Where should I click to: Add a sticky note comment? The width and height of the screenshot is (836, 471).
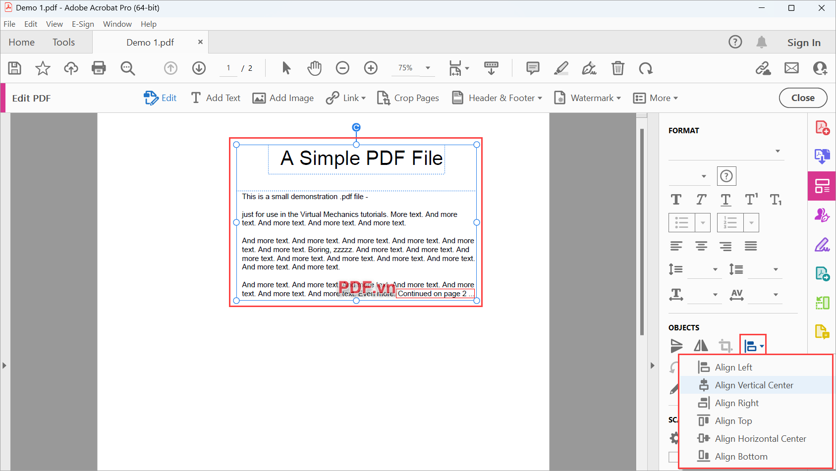(x=533, y=68)
